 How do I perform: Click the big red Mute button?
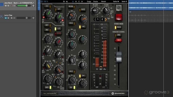(119, 17)
